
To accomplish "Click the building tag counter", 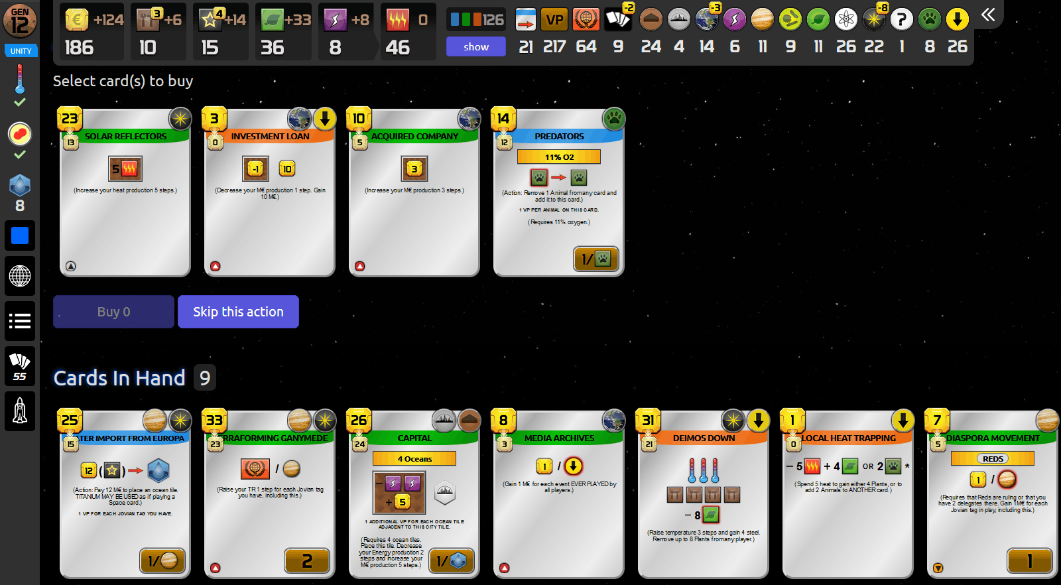I will coord(651,19).
